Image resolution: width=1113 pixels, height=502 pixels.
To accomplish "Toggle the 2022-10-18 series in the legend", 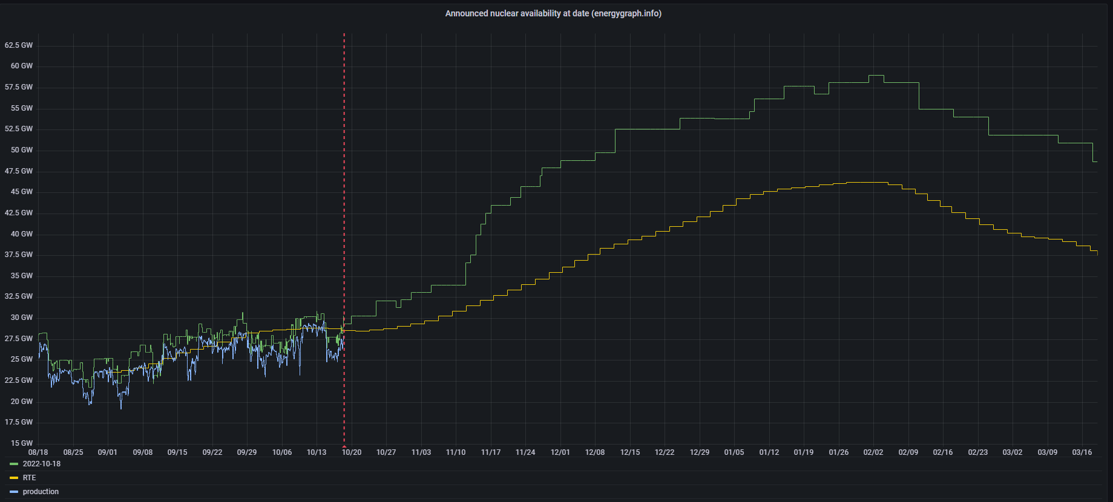I will click(42, 464).
